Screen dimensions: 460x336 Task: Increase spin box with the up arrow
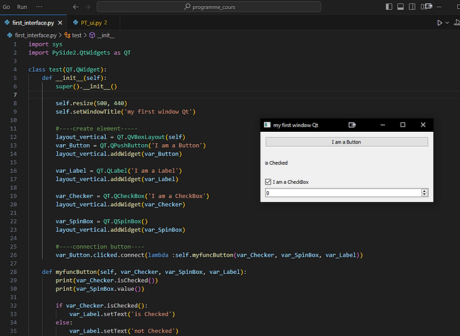[425, 191]
